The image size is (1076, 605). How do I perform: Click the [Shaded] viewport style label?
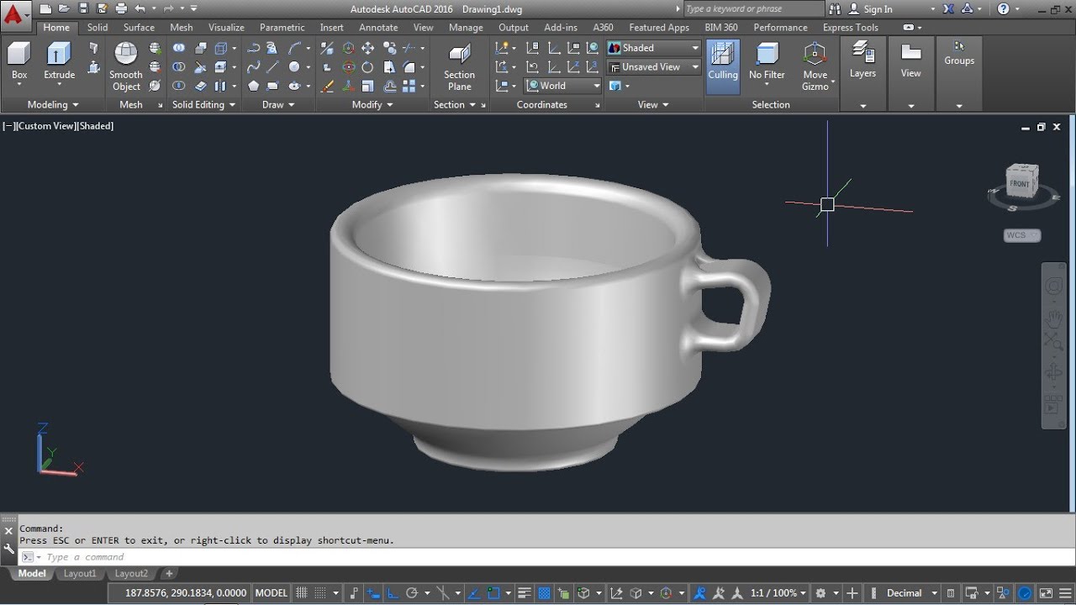pos(95,126)
